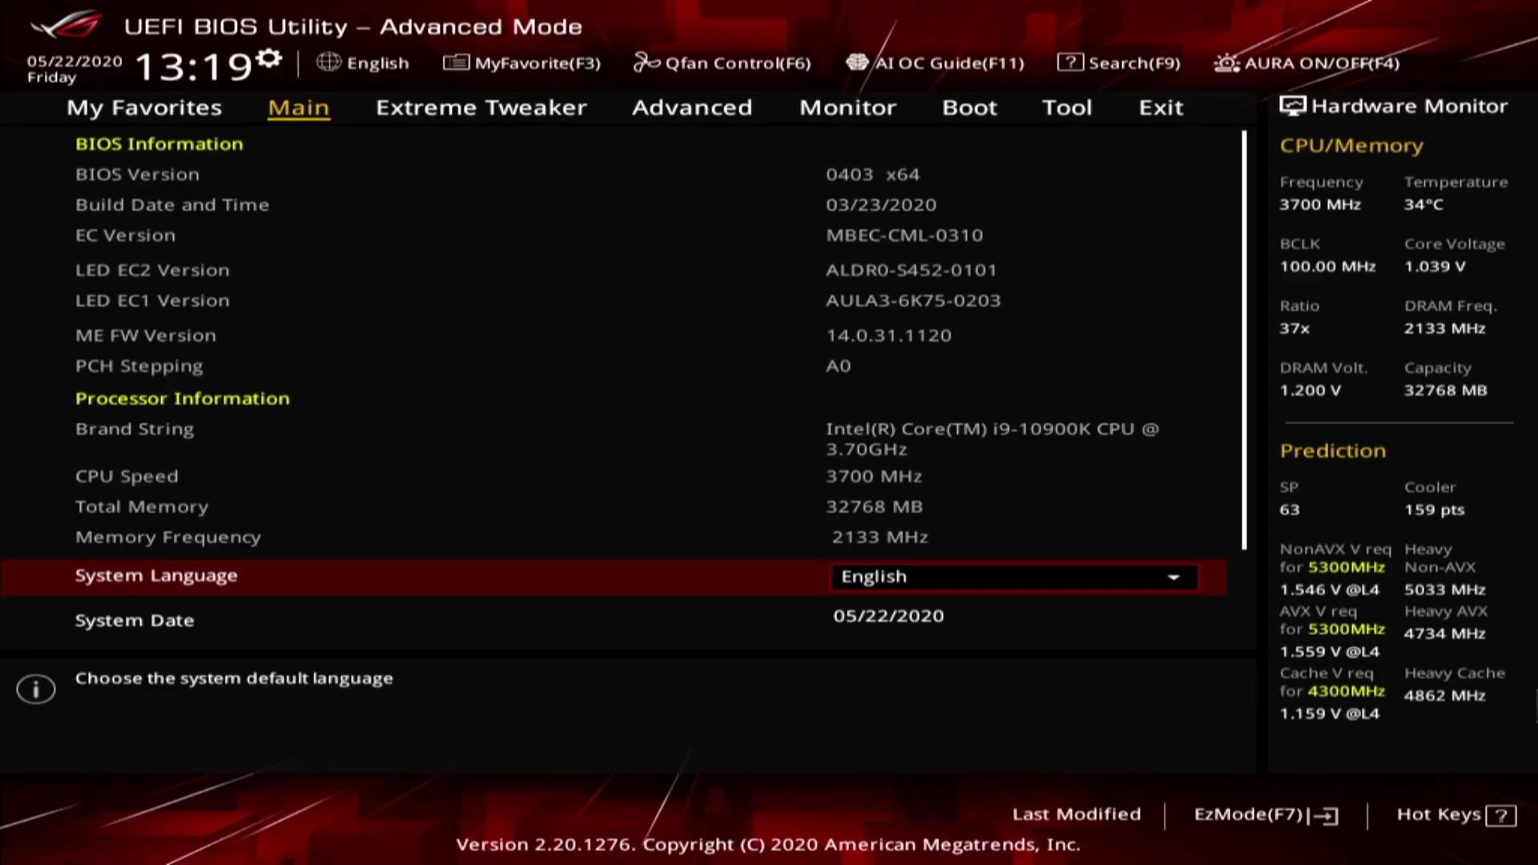Screen dimensions: 1538x865
Task: Click BIOS Version value 0403 x64
Action: click(x=872, y=175)
